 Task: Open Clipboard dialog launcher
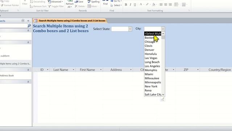click(x=18, y=11)
